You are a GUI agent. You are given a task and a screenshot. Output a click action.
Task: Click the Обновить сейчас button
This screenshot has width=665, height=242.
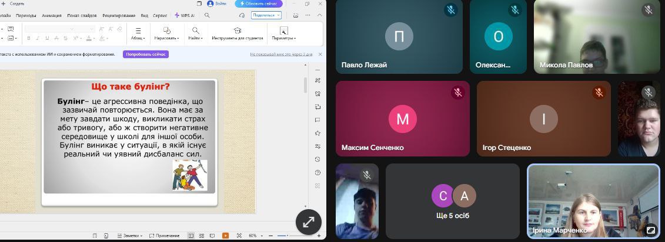pos(259,4)
